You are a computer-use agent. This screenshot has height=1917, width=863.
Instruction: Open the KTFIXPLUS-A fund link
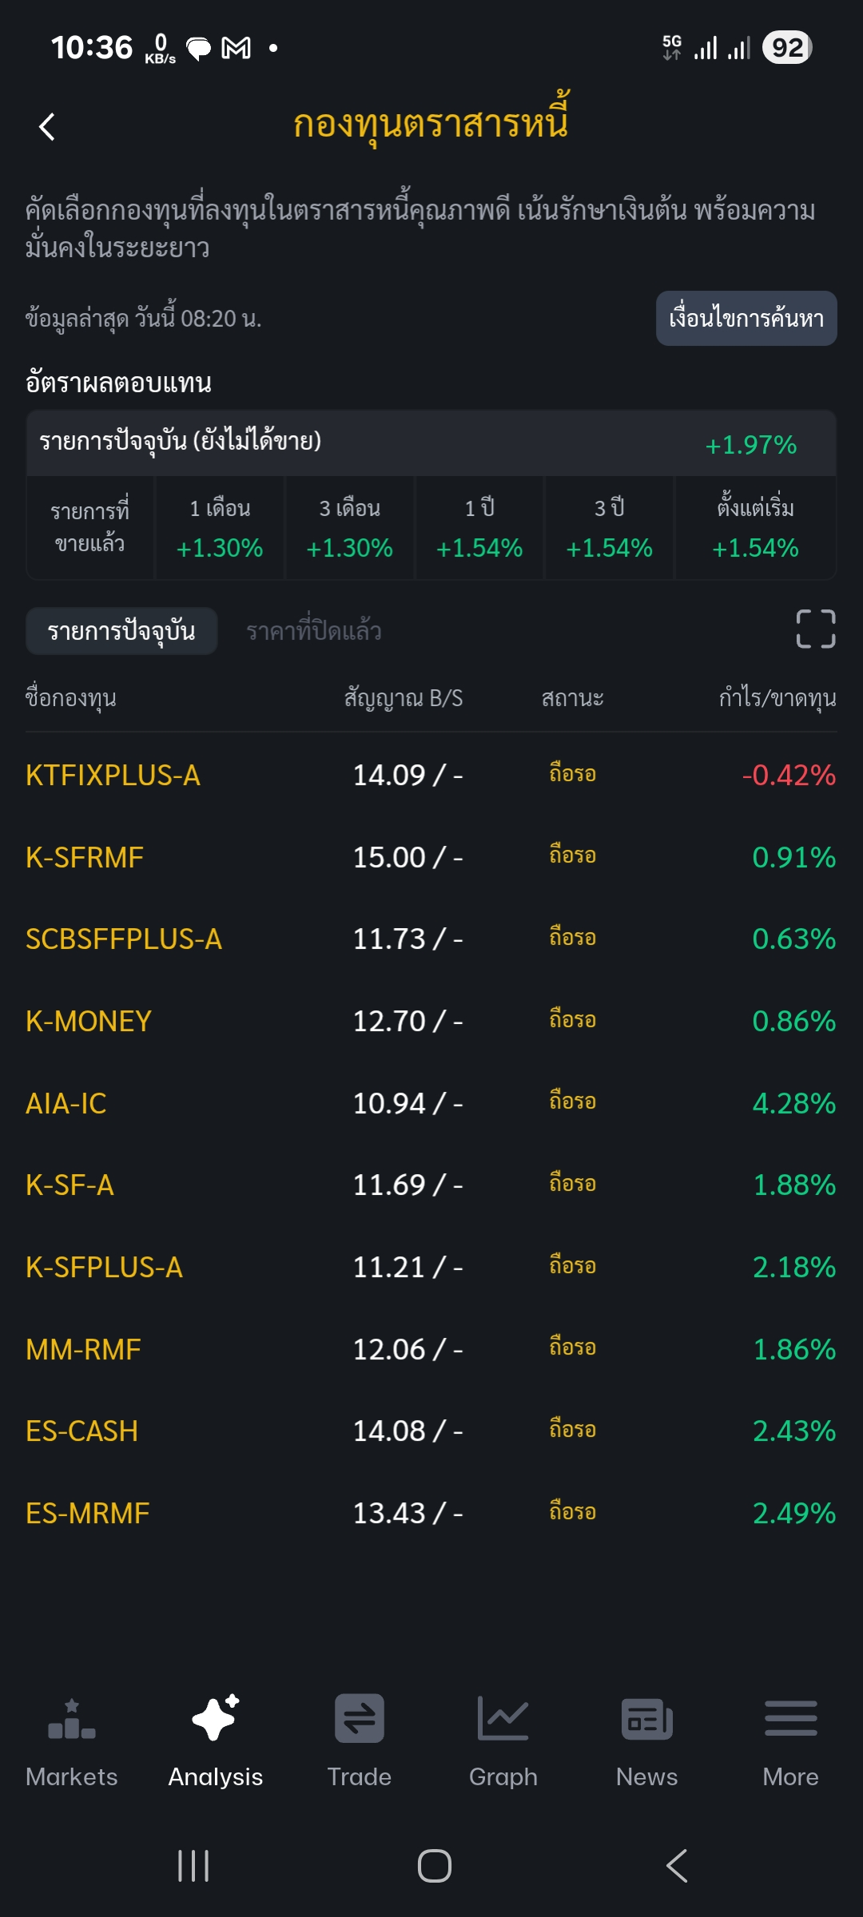[x=113, y=776]
